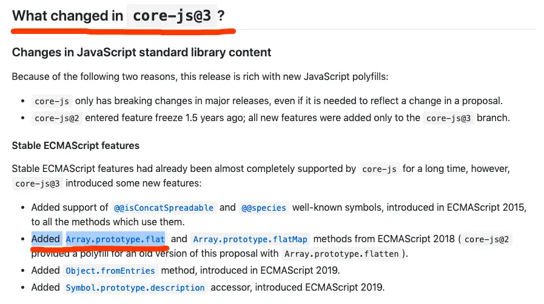This screenshot has height=304, width=544.
Task: Click the core-js@2 code tag in feature-freeze bullet
Action: click(x=57, y=119)
